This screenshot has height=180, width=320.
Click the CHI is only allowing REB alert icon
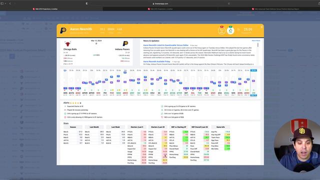pos(65,117)
